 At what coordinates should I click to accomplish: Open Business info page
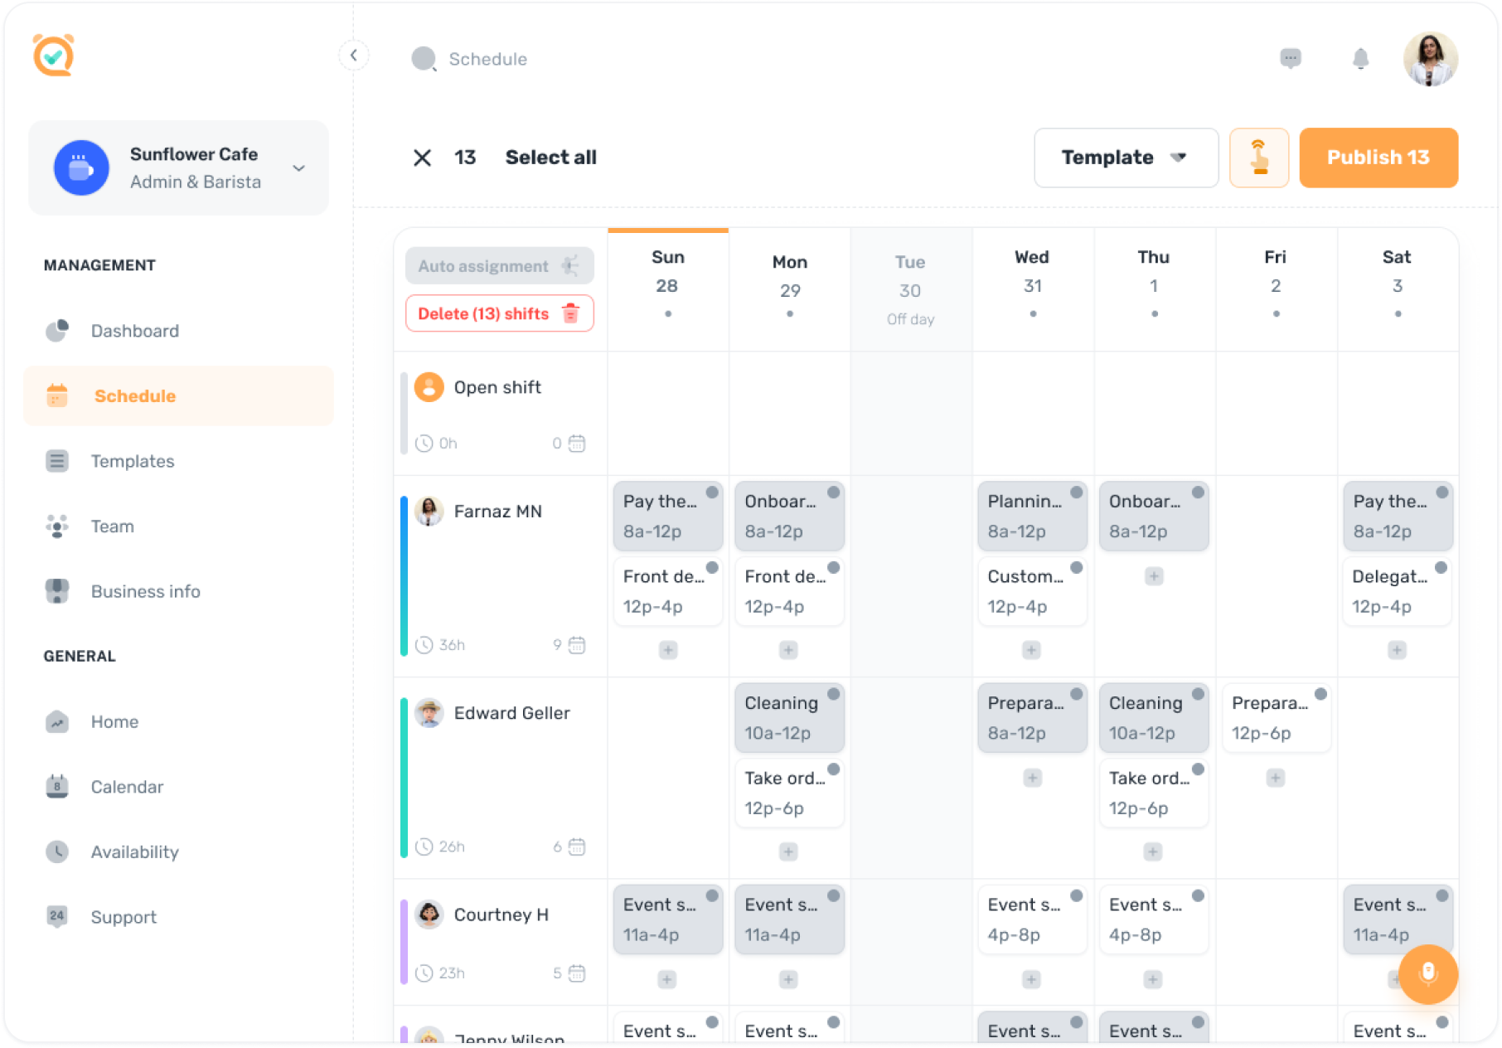145,591
